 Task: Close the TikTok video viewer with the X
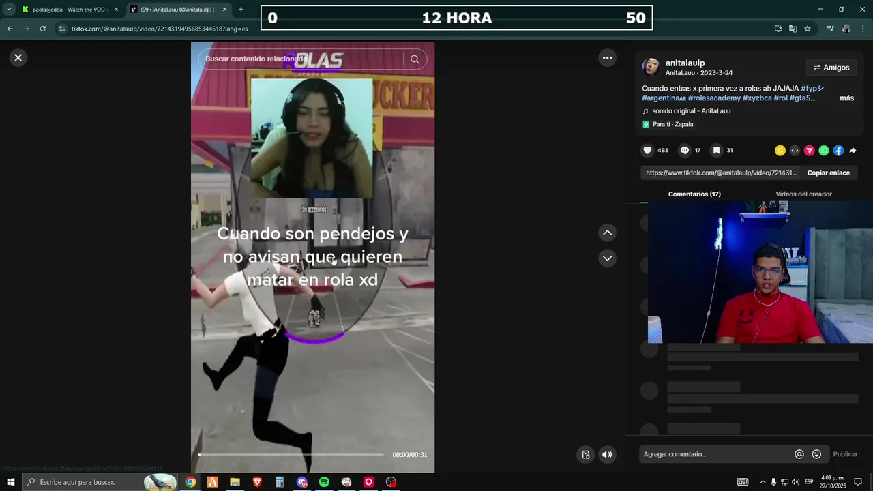pyautogui.click(x=18, y=58)
